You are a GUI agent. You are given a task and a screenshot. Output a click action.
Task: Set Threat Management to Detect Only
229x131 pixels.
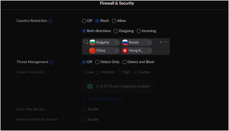pyautogui.click(x=97, y=62)
